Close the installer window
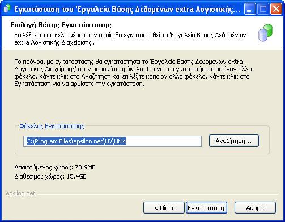285x222 pixels. tap(276, 9)
